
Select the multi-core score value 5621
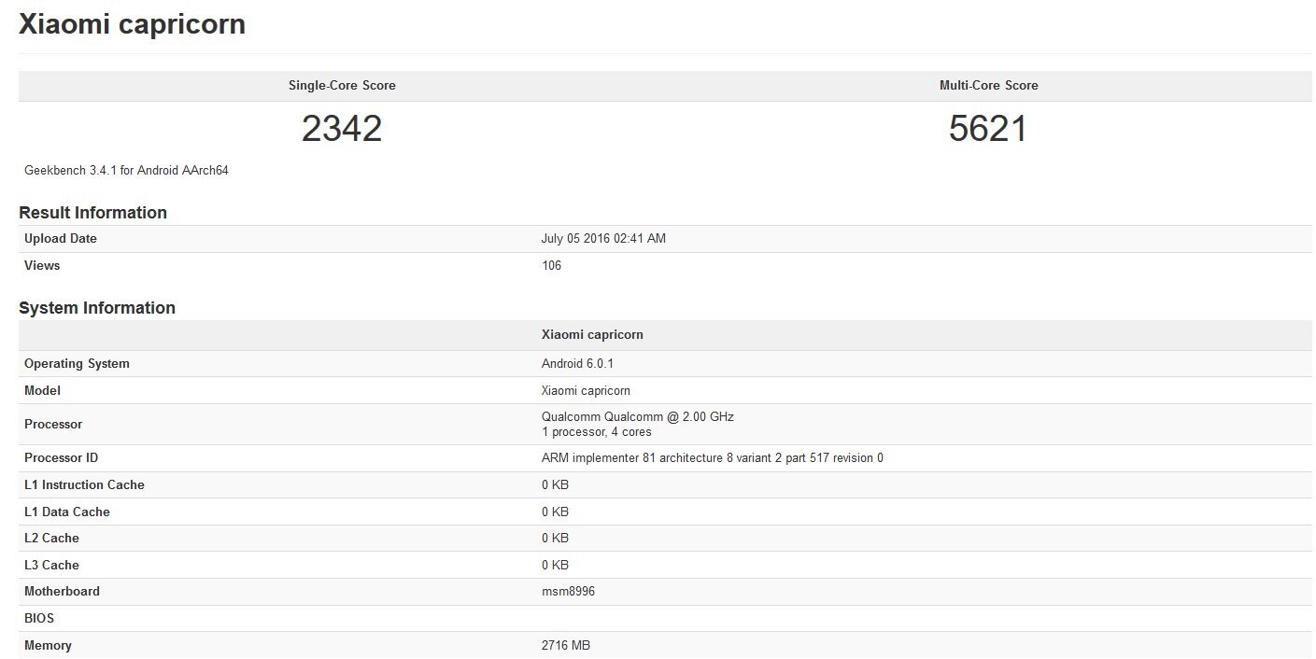click(x=988, y=129)
